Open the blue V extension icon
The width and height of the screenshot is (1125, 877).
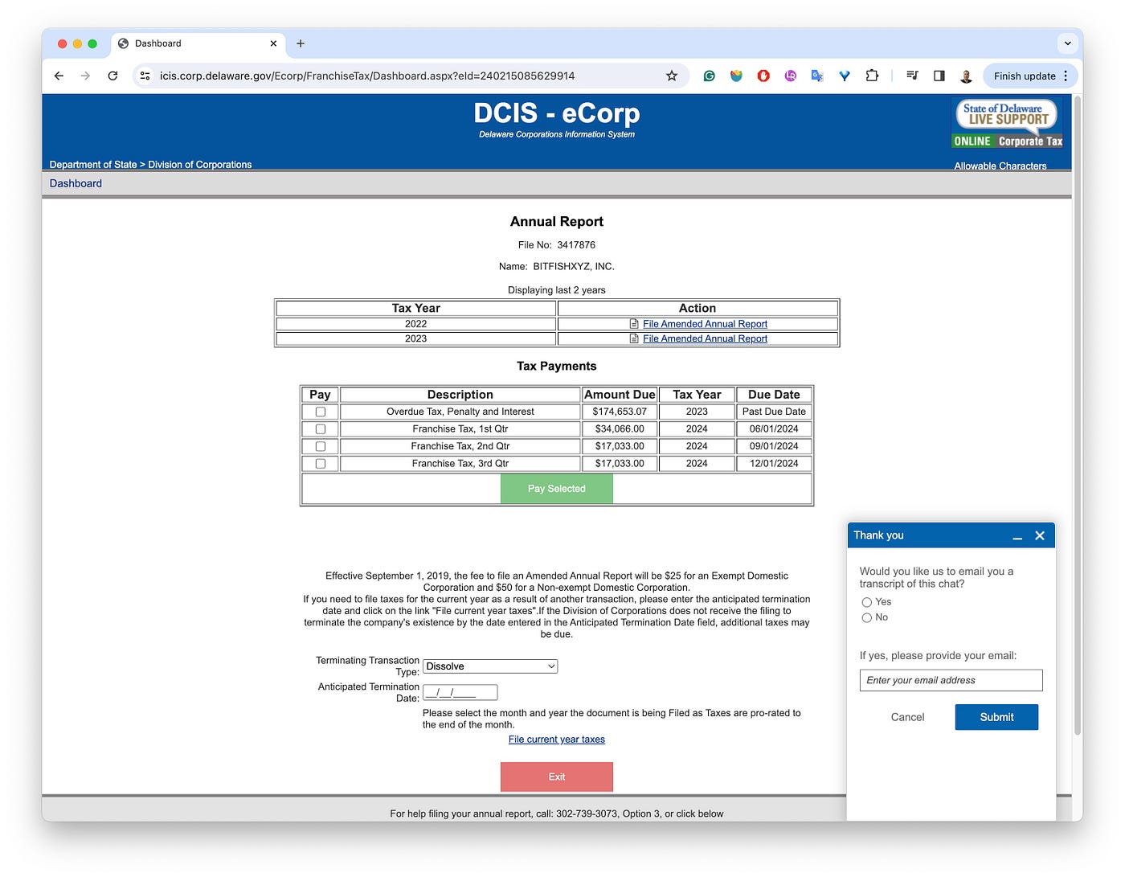click(845, 76)
